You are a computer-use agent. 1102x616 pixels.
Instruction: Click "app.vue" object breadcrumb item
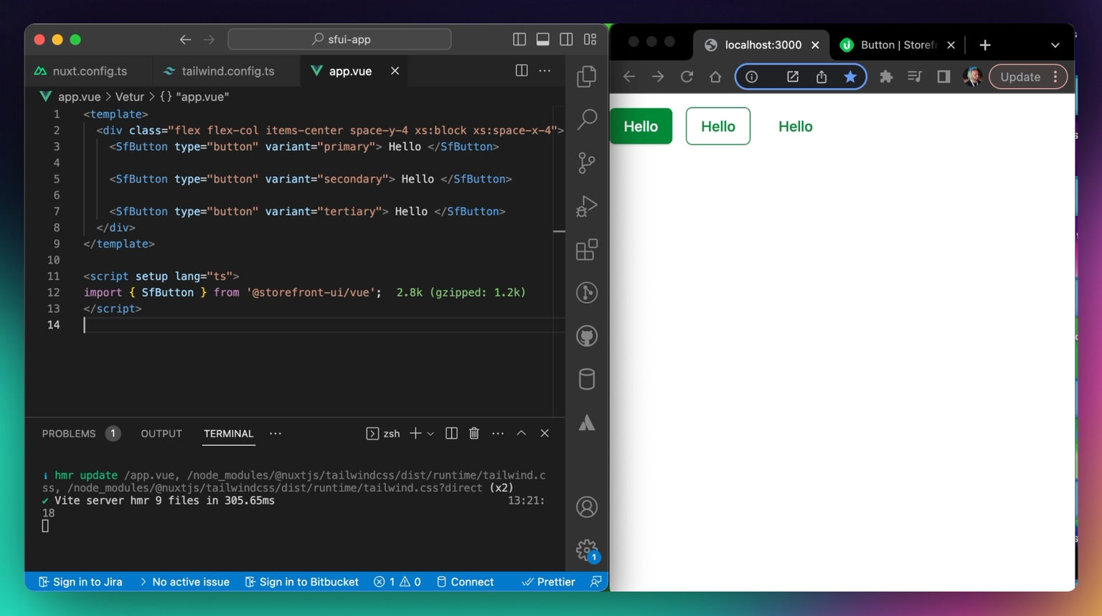194,96
